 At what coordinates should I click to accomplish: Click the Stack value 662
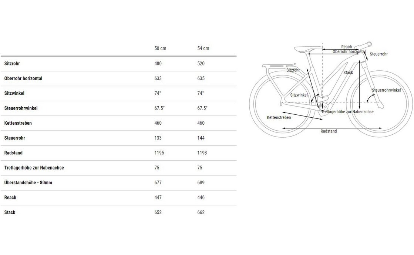click(201, 212)
